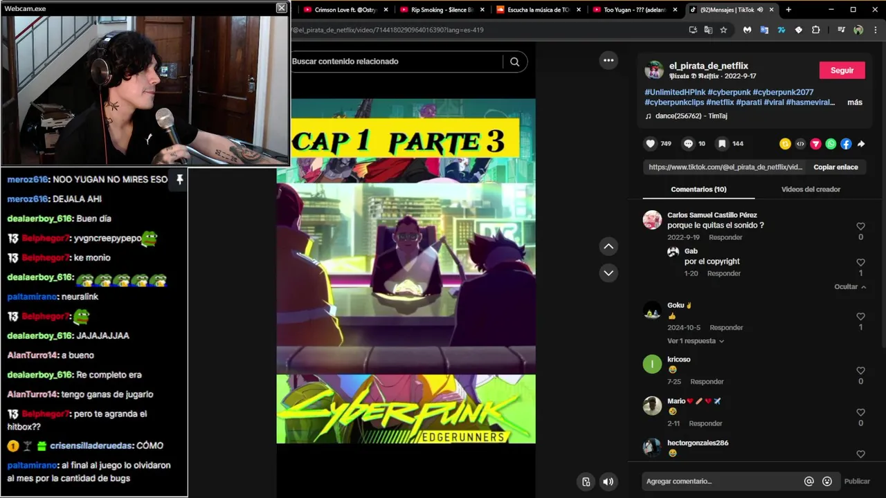Viewport: 886px width, 498px height.
Task: Reply to Mario's comment via Responder
Action: click(x=705, y=423)
